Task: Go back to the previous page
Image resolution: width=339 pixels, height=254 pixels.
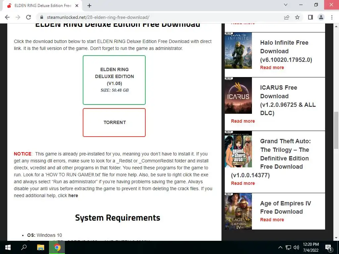Action: (7, 17)
